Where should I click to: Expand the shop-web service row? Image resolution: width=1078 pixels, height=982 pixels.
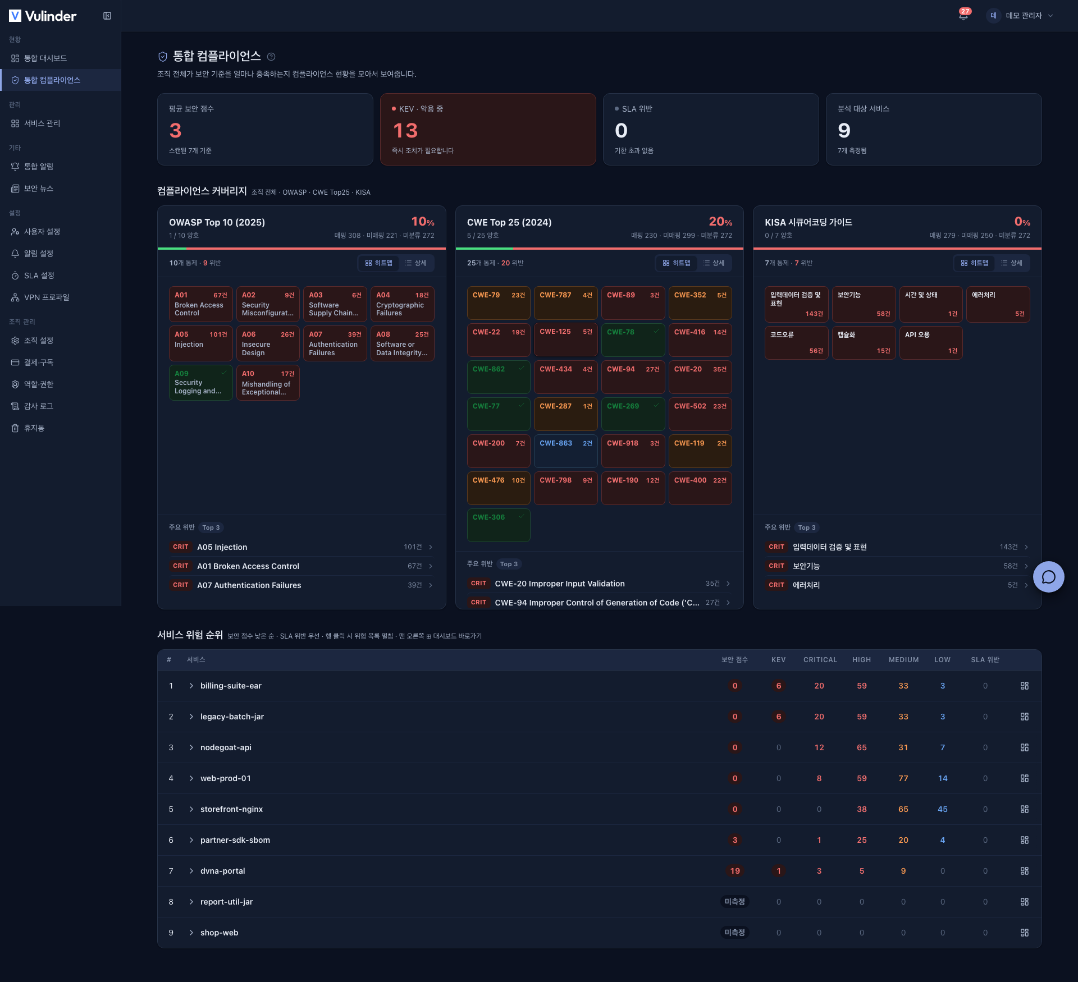coord(191,933)
